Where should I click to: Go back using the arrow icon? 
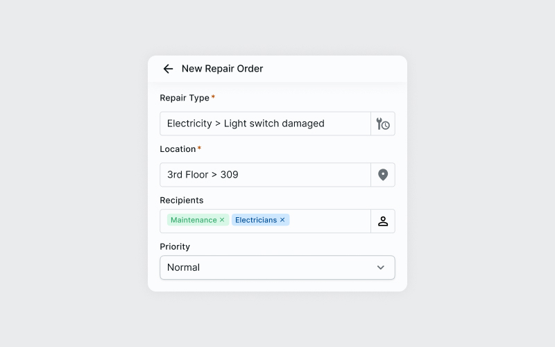pos(168,69)
